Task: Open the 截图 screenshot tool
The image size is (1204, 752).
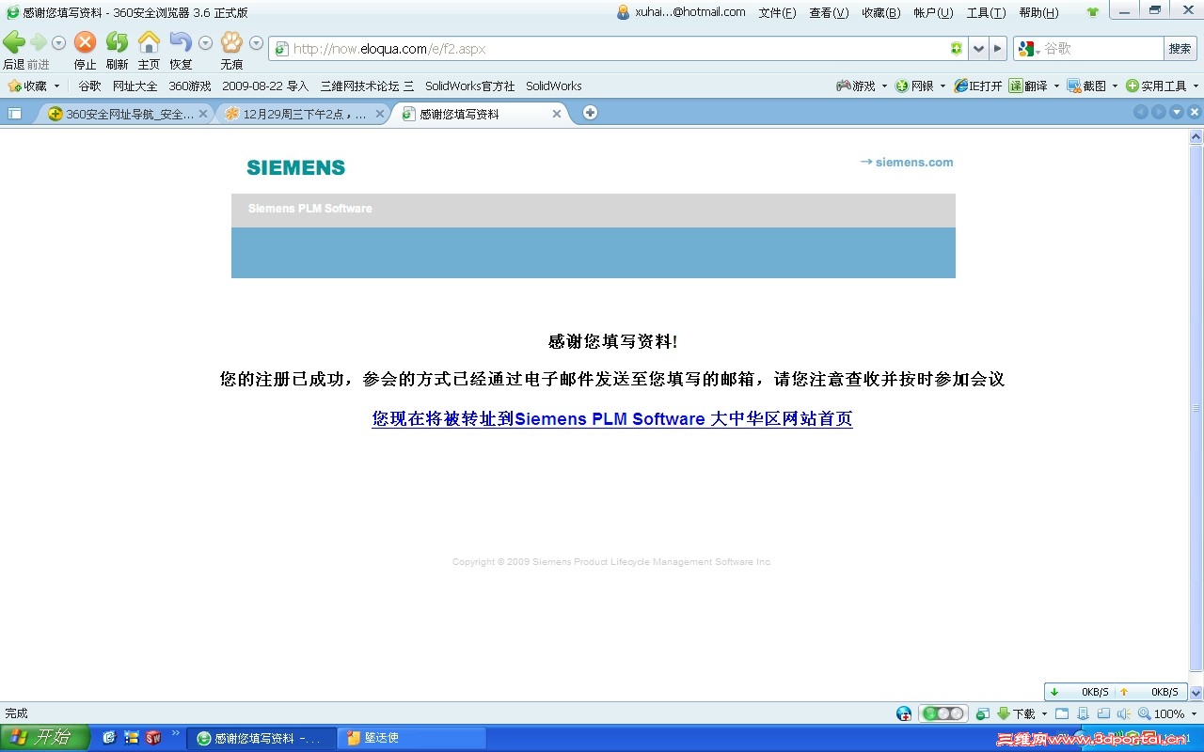Action: pyautogui.click(x=1092, y=86)
